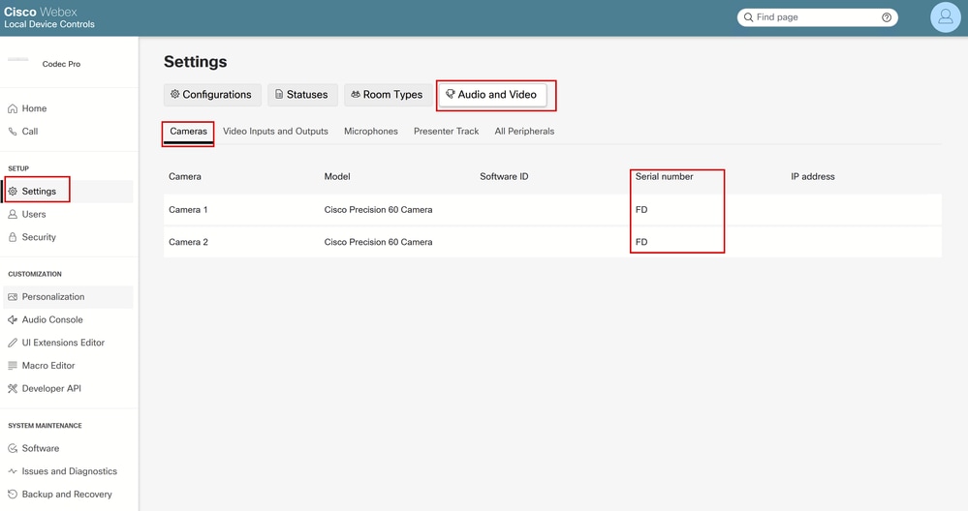Click the Model column header
The height and width of the screenshot is (511, 968).
pyautogui.click(x=337, y=176)
